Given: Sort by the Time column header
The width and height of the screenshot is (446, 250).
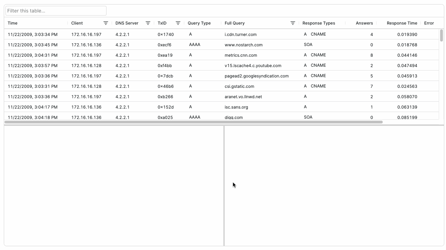Looking at the screenshot, I should 12,23.
